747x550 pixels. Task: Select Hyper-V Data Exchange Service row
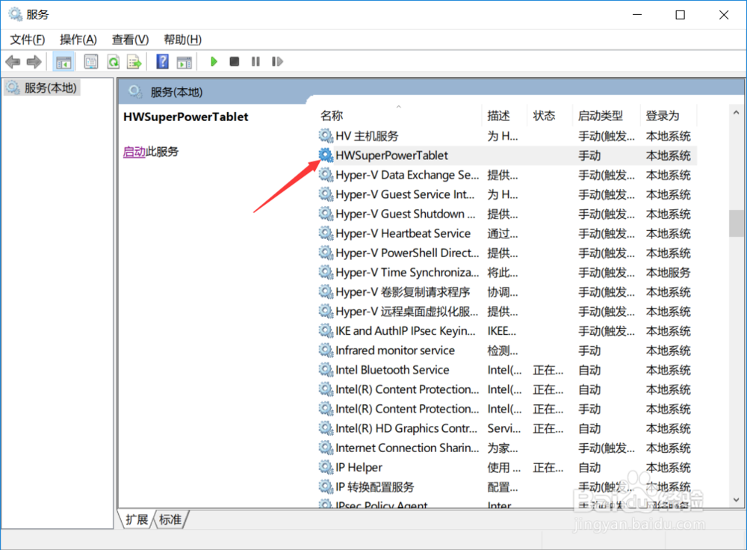pos(506,175)
